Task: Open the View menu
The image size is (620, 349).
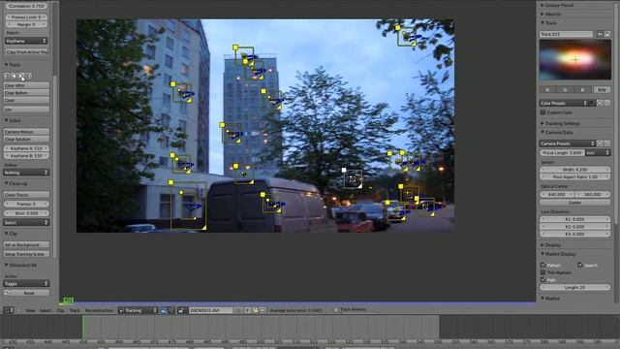Action: (30, 310)
